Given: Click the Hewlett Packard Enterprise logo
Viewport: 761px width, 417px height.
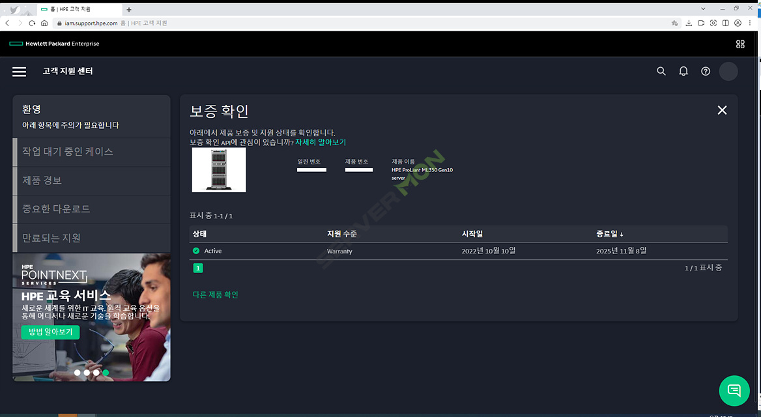Looking at the screenshot, I should [x=54, y=44].
